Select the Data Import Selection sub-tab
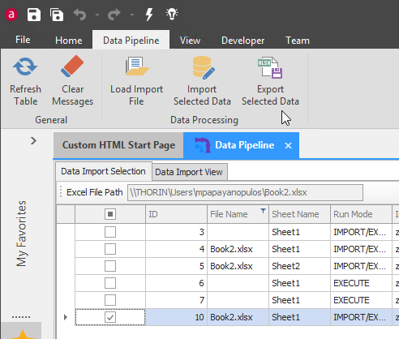The height and width of the screenshot is (339, 399). tap(104, 171)
